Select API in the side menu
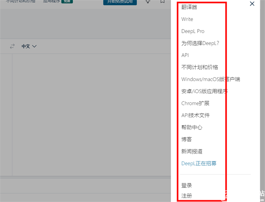Image resolution: width=265 pixels, height=202 pixels. (185, 55)
